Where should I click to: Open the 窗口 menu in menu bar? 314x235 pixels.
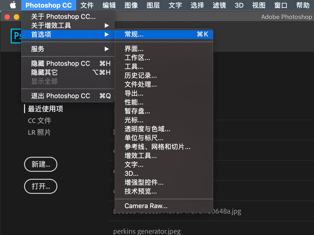coord(281,5)
